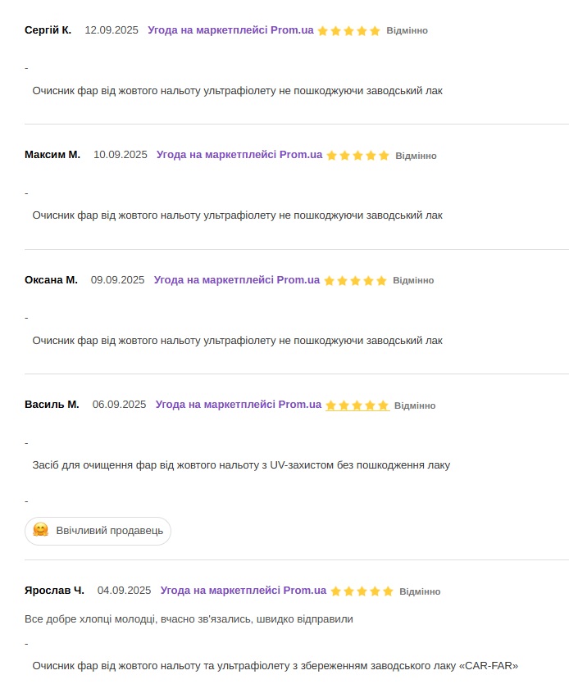Viewport: 569px width, 693px height.
Task: Click the star rating in Сергій К. review
Action: 348,31
